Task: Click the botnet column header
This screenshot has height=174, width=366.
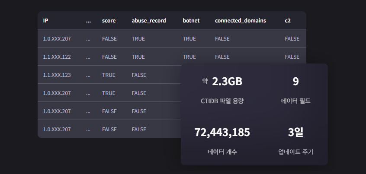Action: [x=191, y=20]
